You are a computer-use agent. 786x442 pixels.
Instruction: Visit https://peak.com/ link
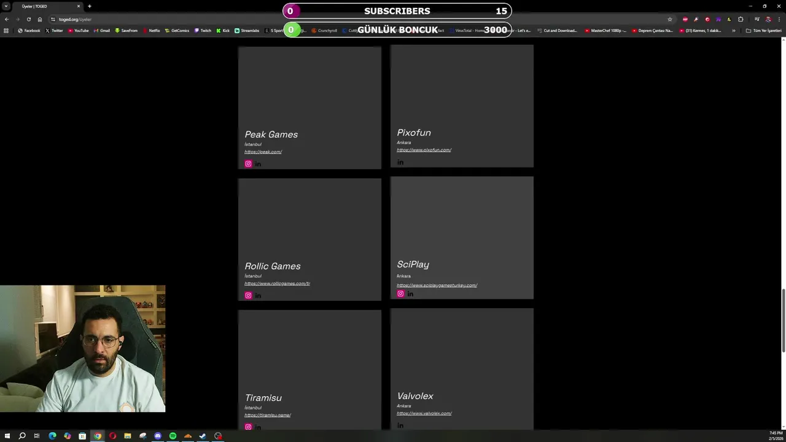pos(263,152)
